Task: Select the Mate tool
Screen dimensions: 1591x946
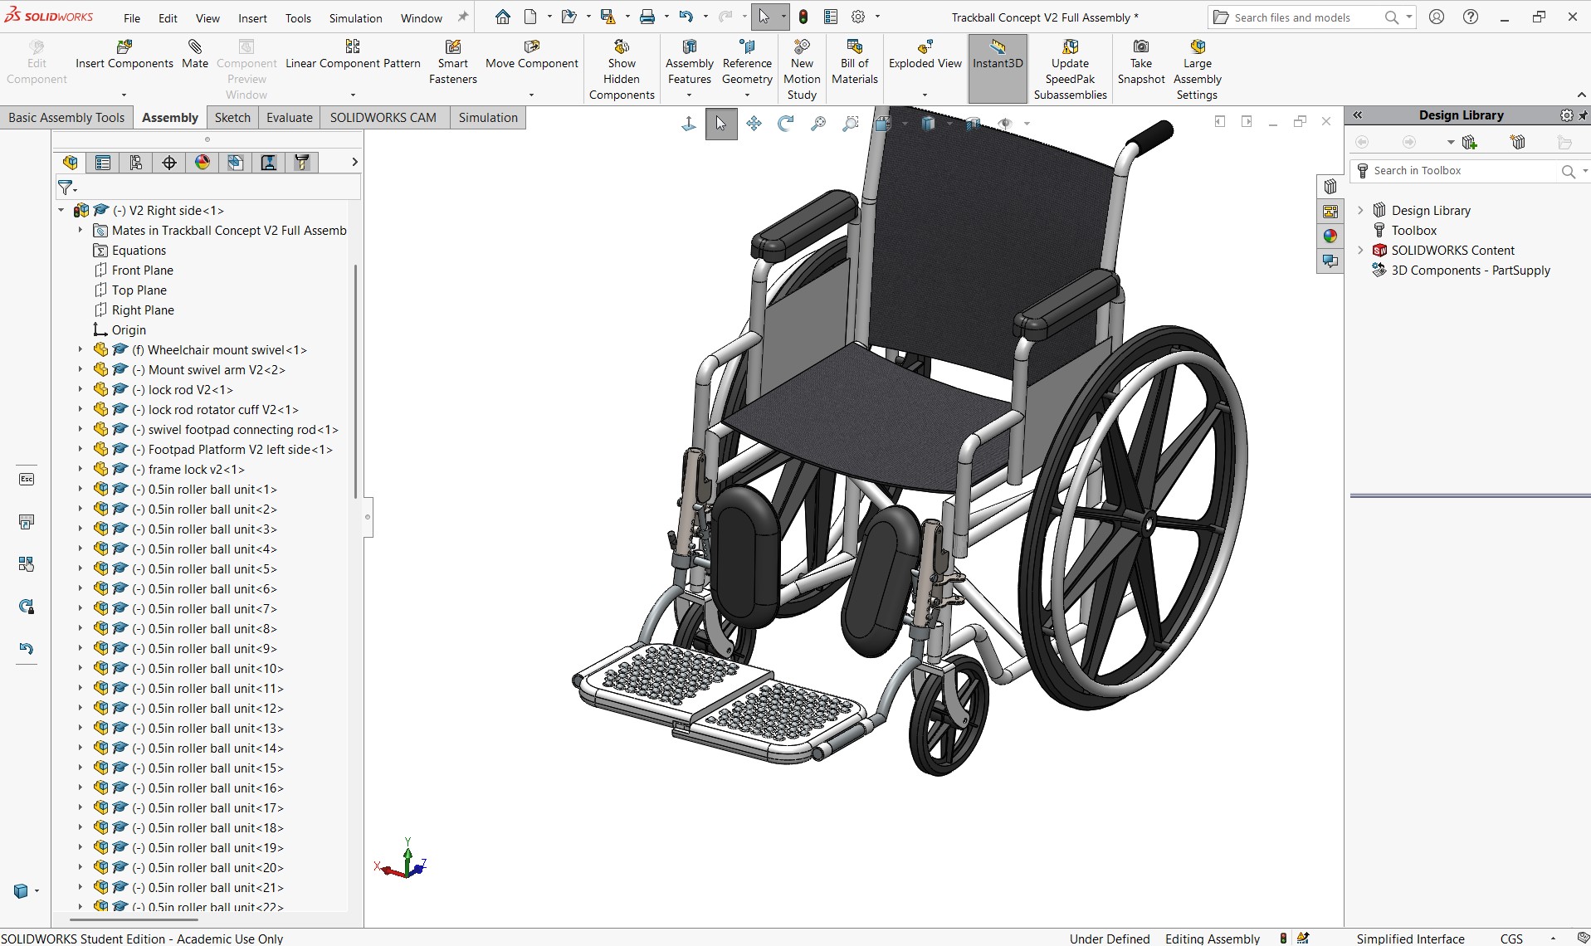Action: coord(195,55)
